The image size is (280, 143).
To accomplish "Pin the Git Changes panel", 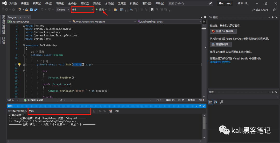I will pyautogui.click(x=273, y=17).
